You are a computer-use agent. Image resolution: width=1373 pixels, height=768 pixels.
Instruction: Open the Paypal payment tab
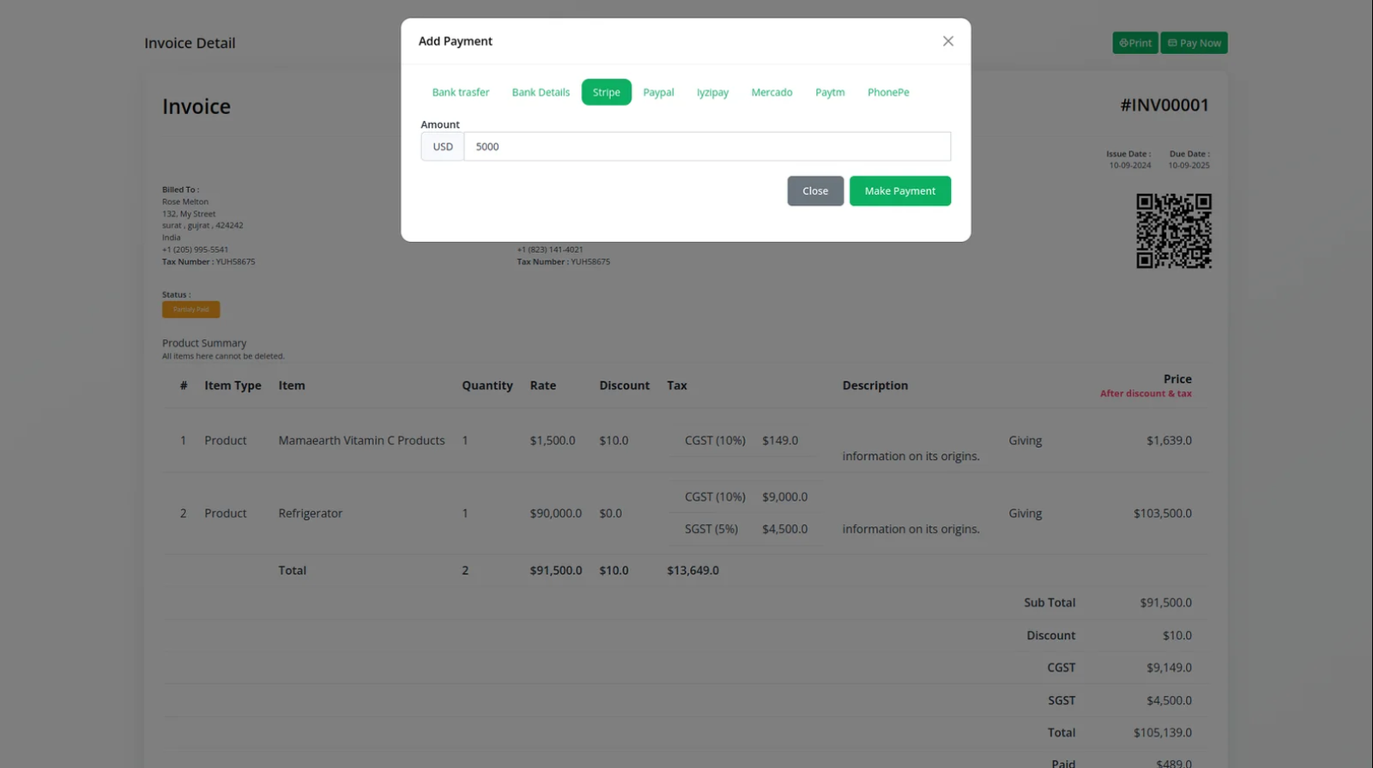point(659,92)
